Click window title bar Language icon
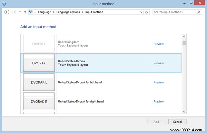Screen dimensions: 207x133 coord(4,4)
